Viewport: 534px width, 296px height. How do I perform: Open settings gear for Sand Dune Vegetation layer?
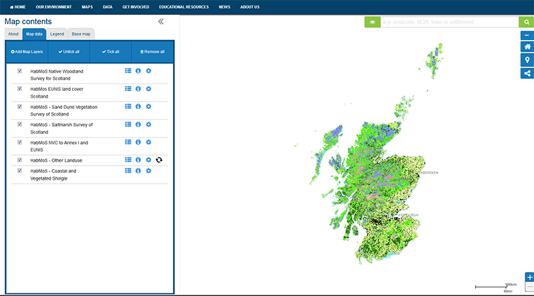click(149, 106)
